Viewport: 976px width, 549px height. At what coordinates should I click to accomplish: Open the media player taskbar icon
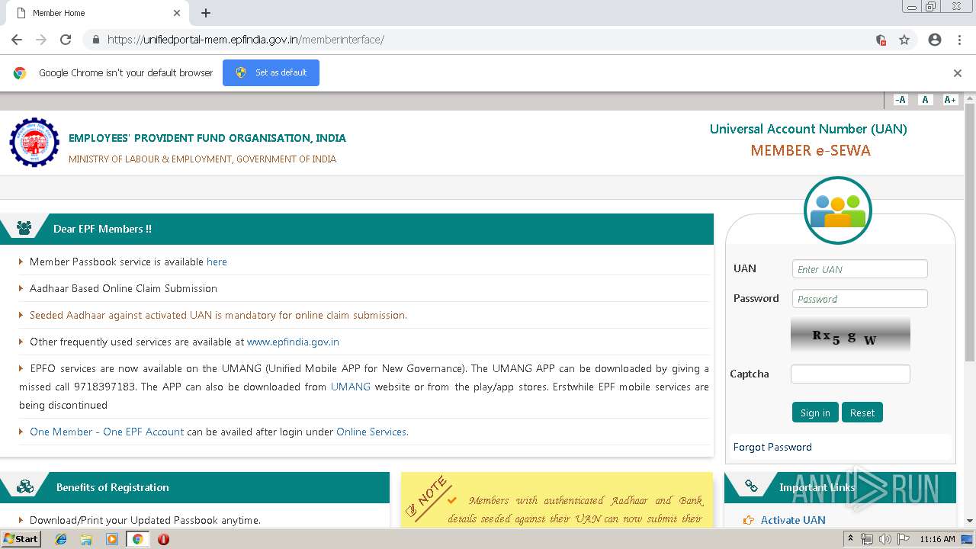[x=112, y=539]
